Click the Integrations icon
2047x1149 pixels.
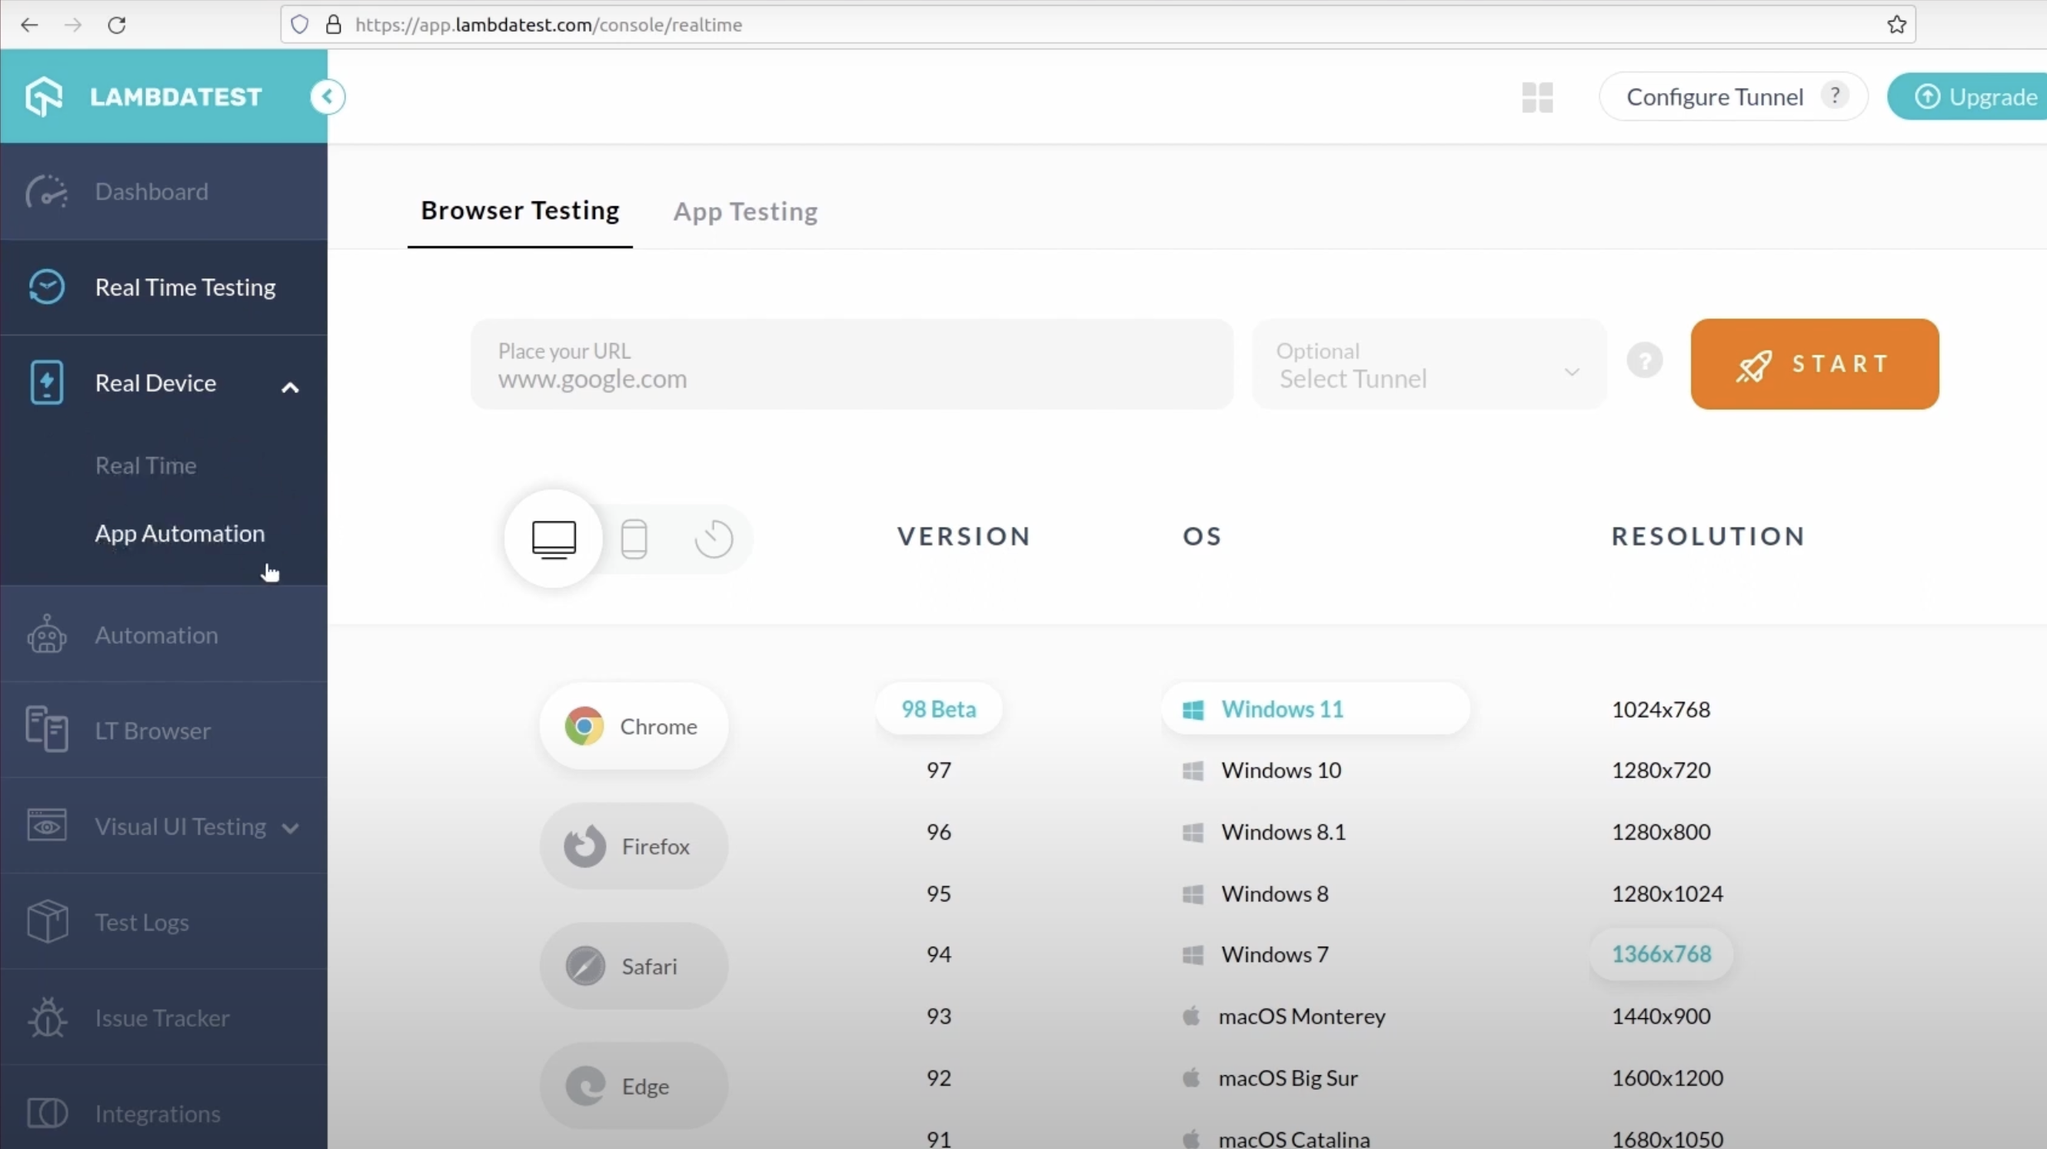[x=47, y=1114]
